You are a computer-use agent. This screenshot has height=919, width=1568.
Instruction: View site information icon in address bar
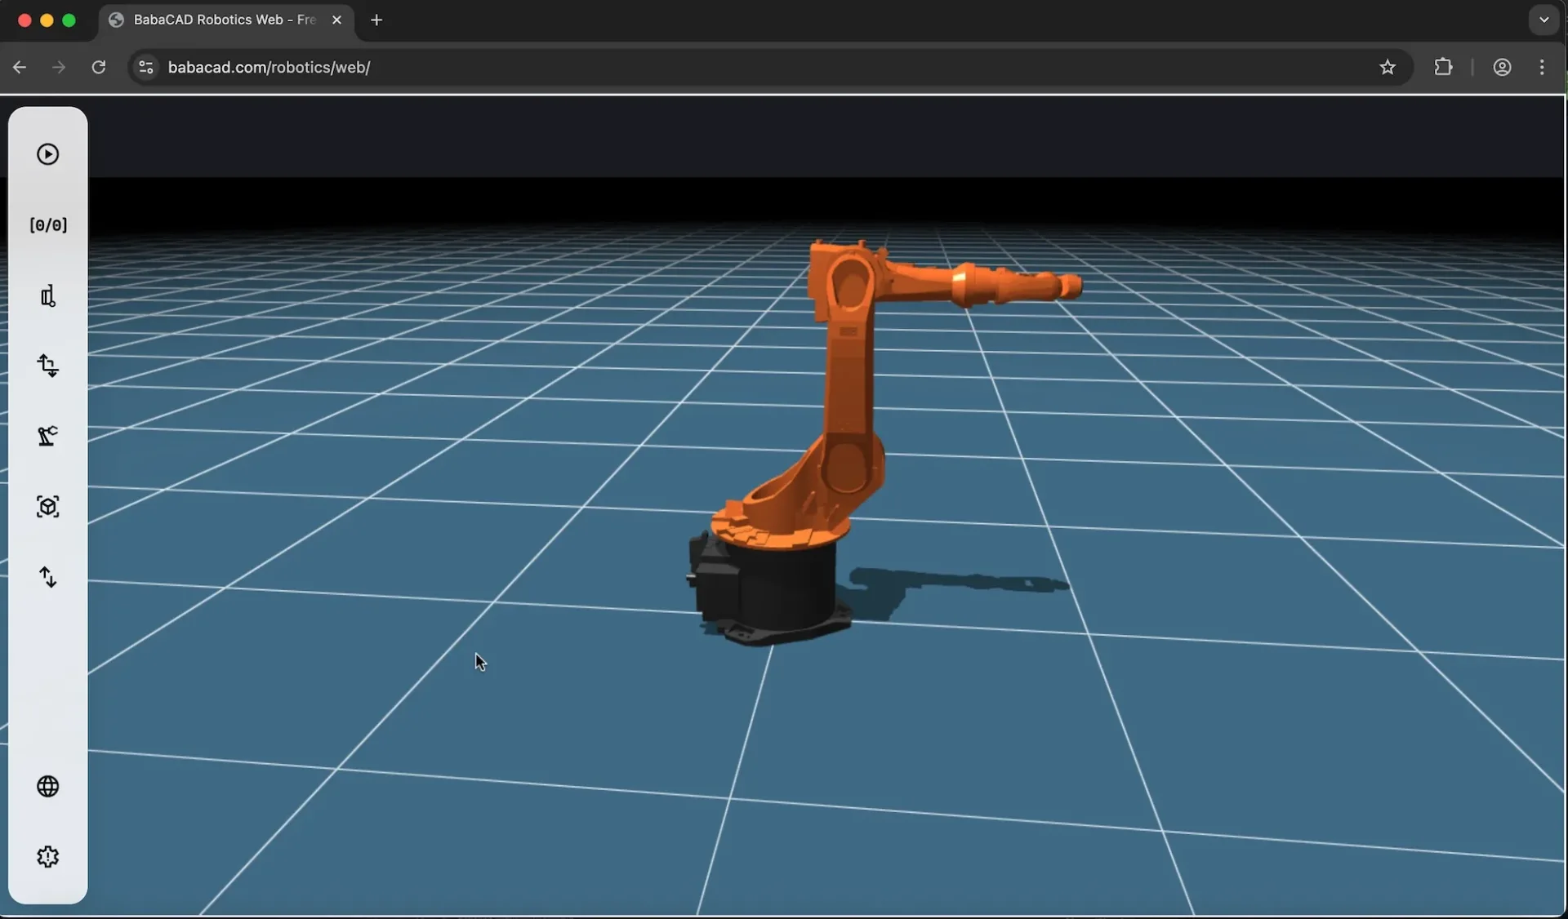(x=146, y=67)
